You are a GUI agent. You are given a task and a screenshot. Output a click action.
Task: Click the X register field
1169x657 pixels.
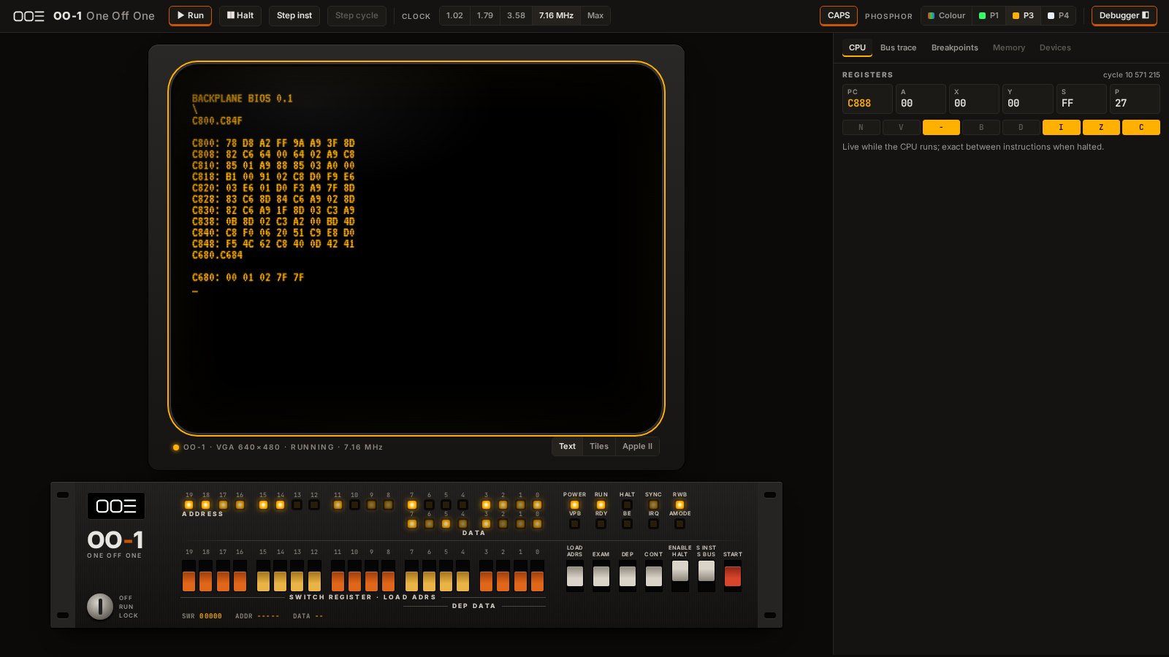(974, 99)
